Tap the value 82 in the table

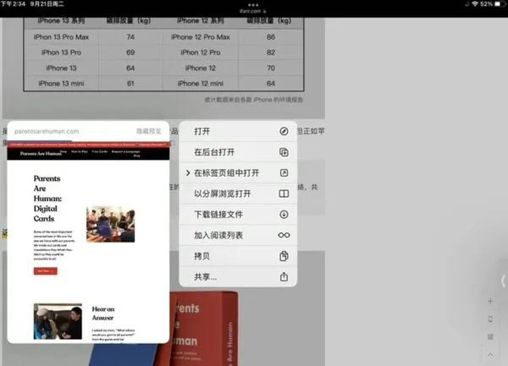click(x=271, y=52)
